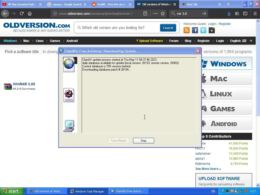The width and height of the screenshot is (260, 195).
Task: Open the Windows start button
Action: [12, 191]
